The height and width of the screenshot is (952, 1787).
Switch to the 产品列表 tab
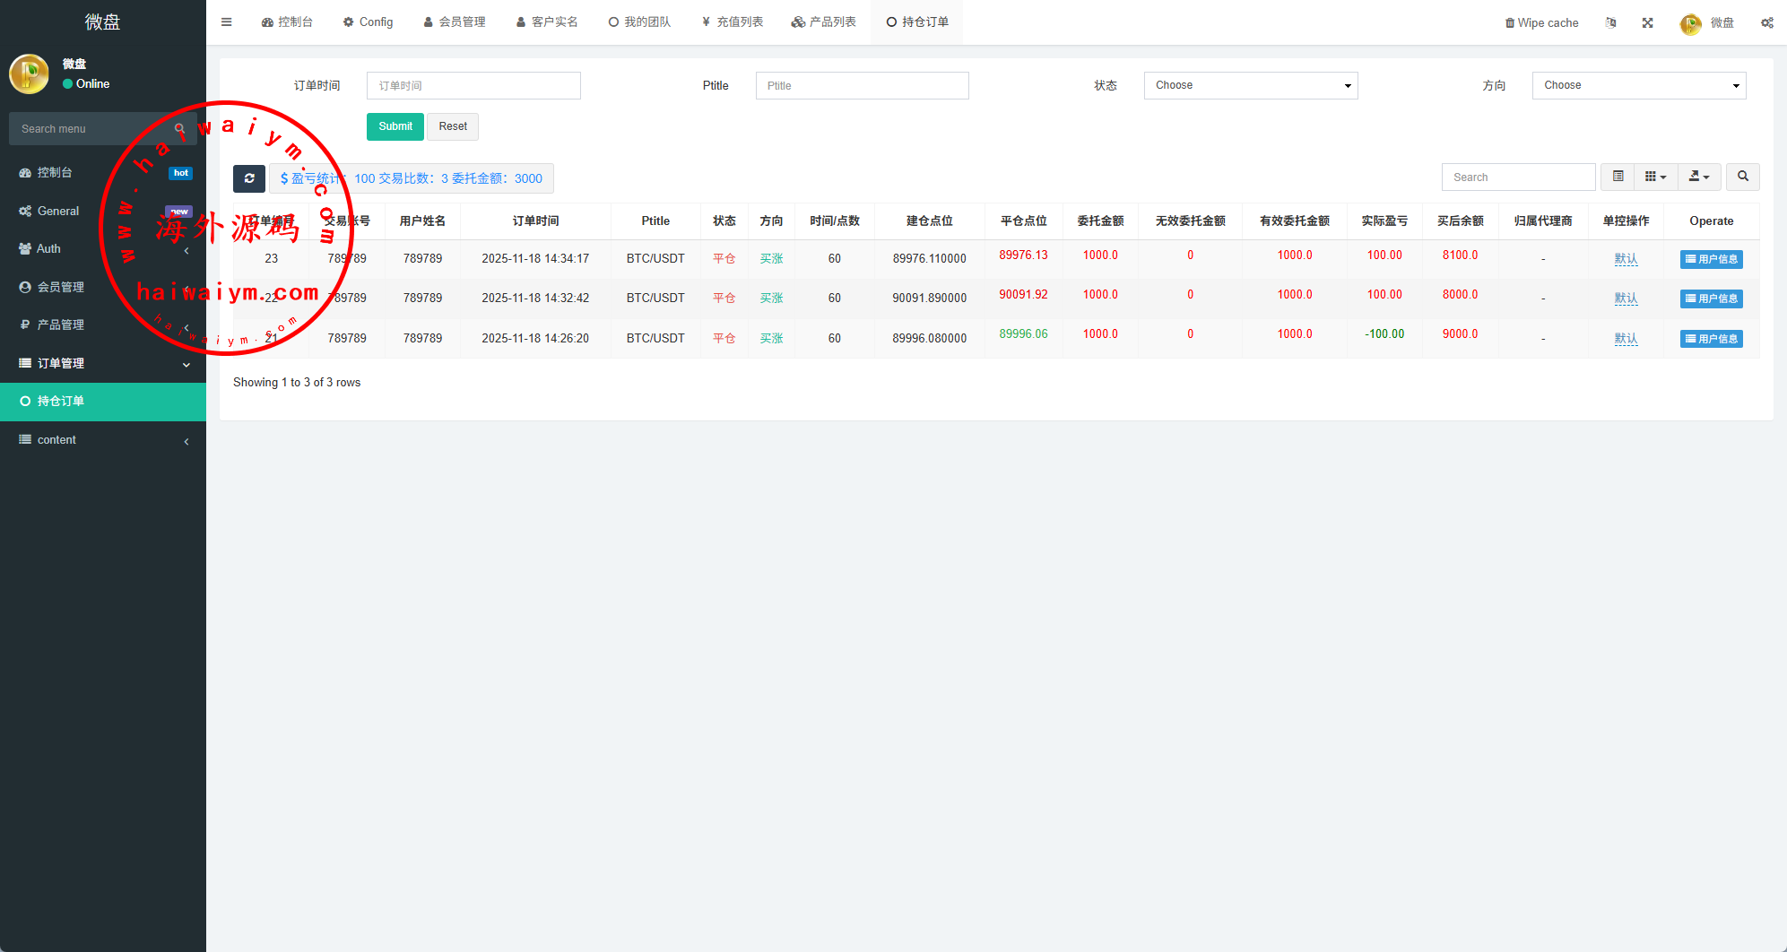pos(823,22)
